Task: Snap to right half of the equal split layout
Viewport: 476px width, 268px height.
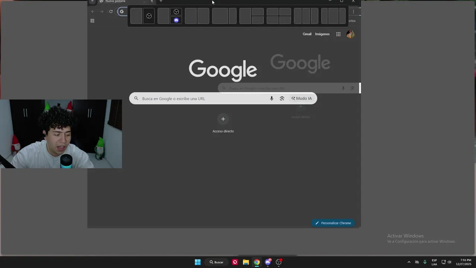Action: [203, 16]
